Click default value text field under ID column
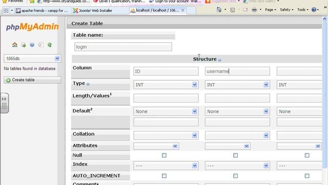The image size is (328, 185). 166,122
